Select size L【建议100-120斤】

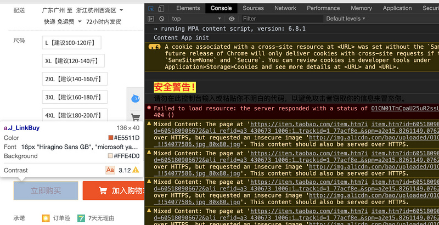[x=69, y=42]
